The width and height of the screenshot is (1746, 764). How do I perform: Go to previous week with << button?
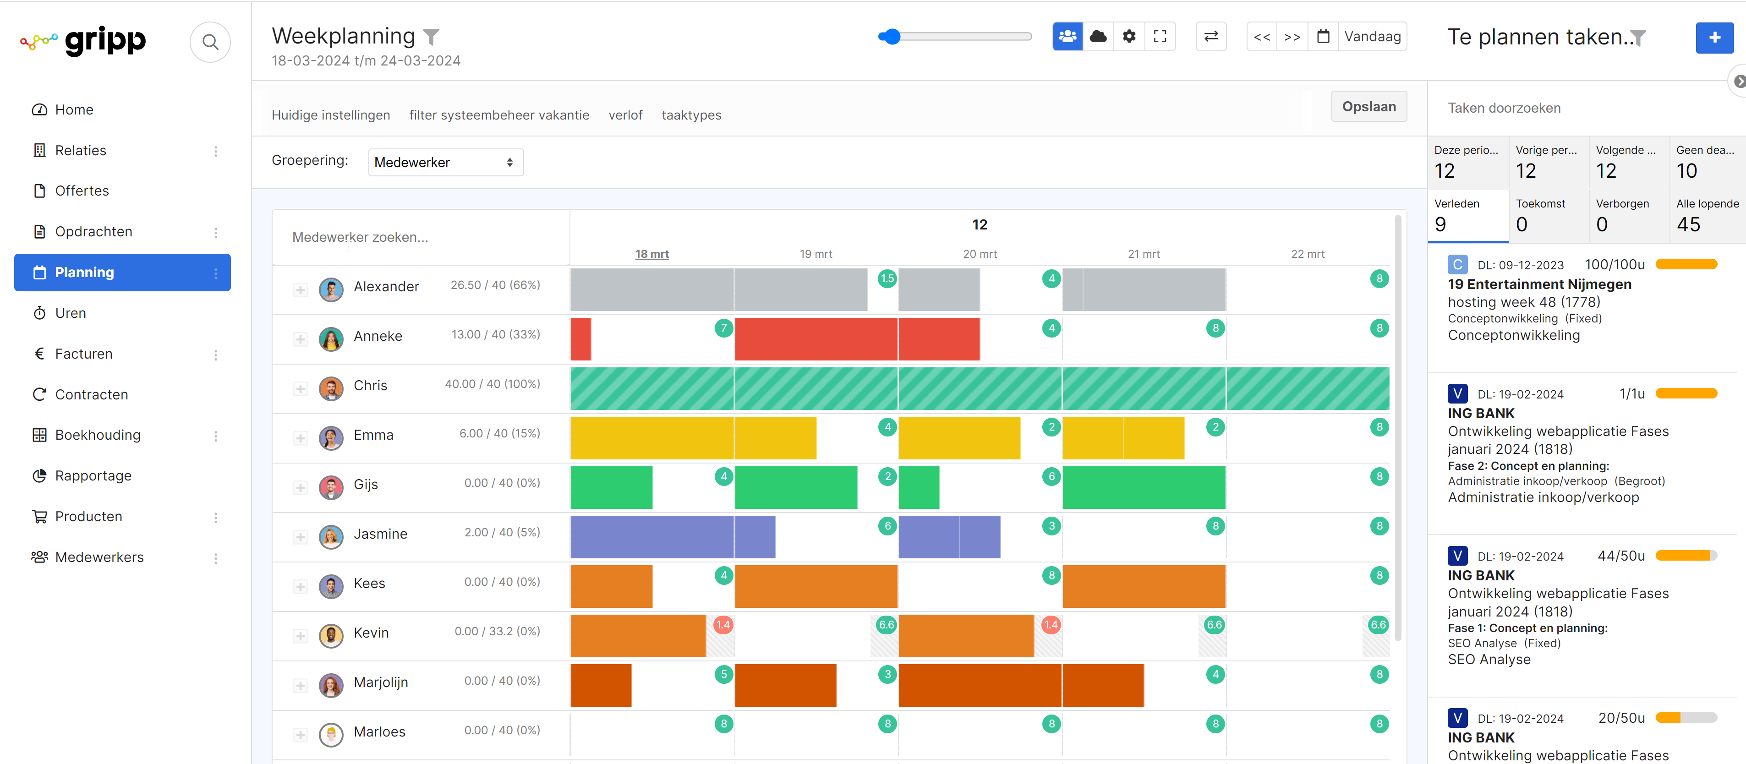coord(1262,37)
